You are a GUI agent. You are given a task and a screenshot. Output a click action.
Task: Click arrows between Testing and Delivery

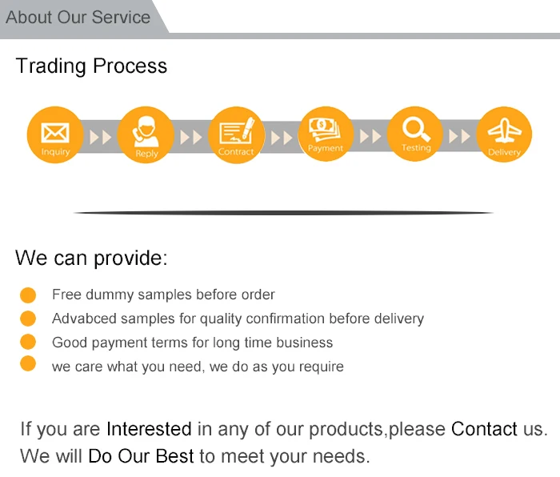coord(460,137)
